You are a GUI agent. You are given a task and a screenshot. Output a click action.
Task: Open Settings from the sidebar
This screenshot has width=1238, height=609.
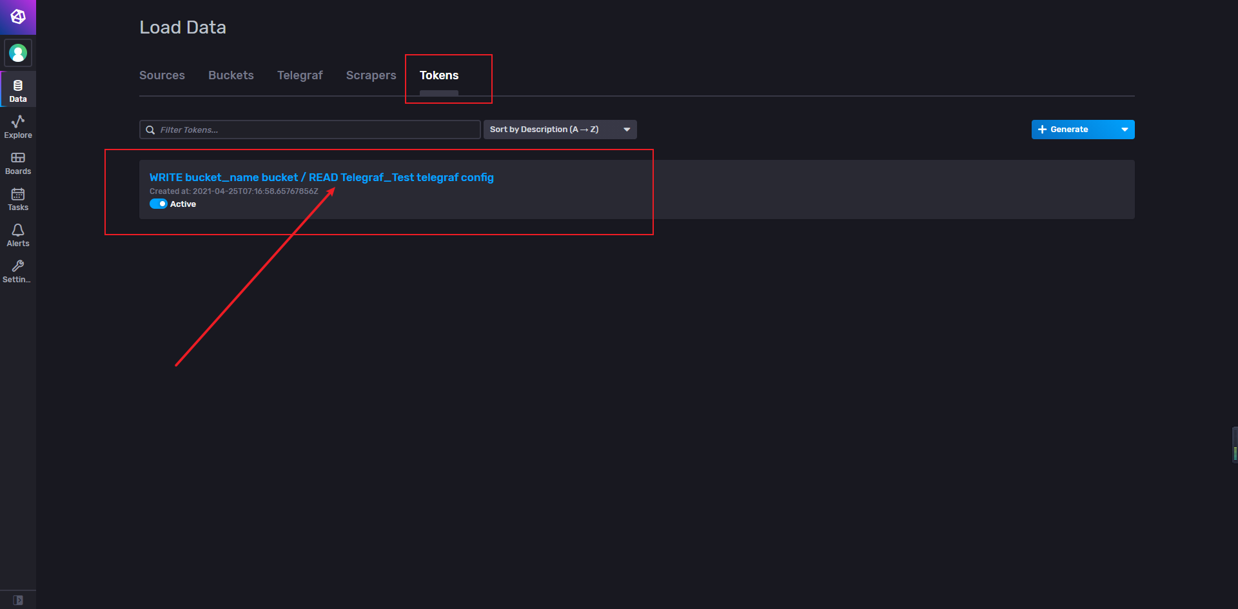tap(18, 271)
